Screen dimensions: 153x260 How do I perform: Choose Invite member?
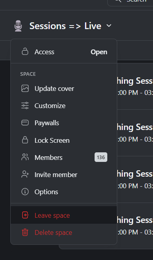click(64, 175)
